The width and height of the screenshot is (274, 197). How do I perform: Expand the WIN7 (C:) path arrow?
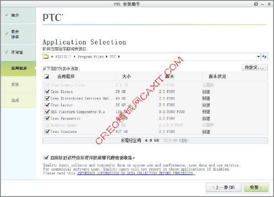click(52, 57)
